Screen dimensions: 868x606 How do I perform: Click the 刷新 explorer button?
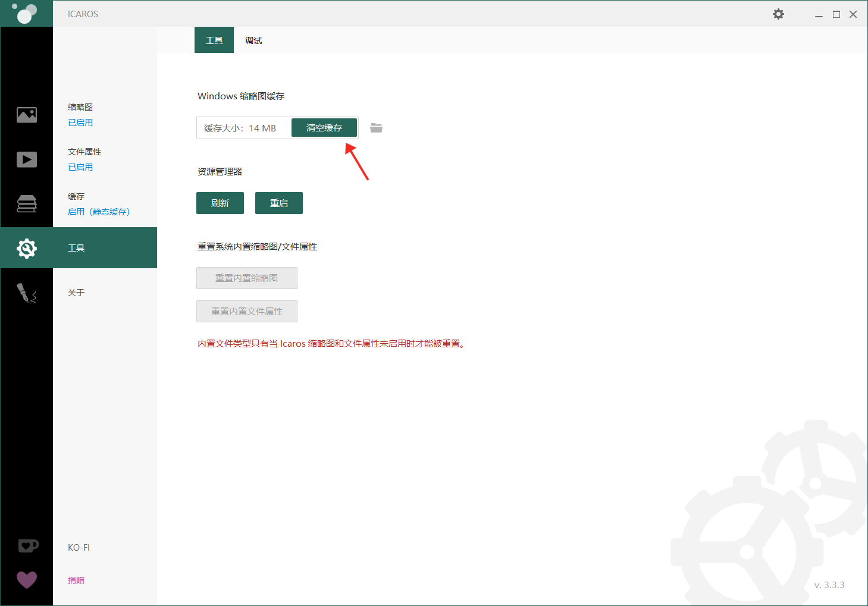[220, 203]
